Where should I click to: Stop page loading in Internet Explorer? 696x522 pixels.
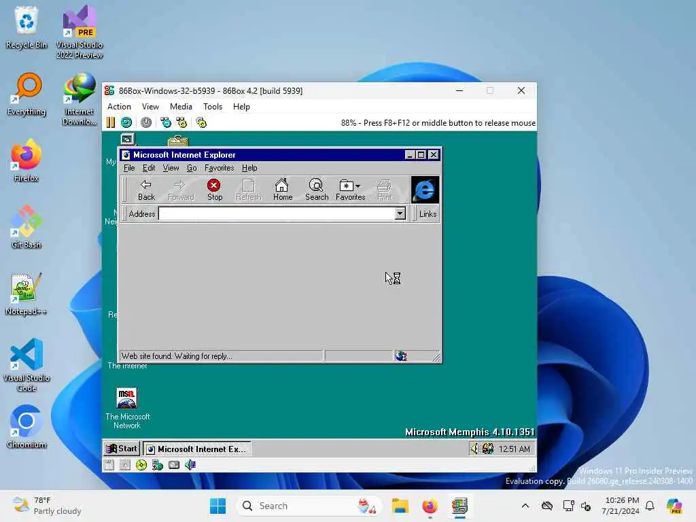coord(214,190)
